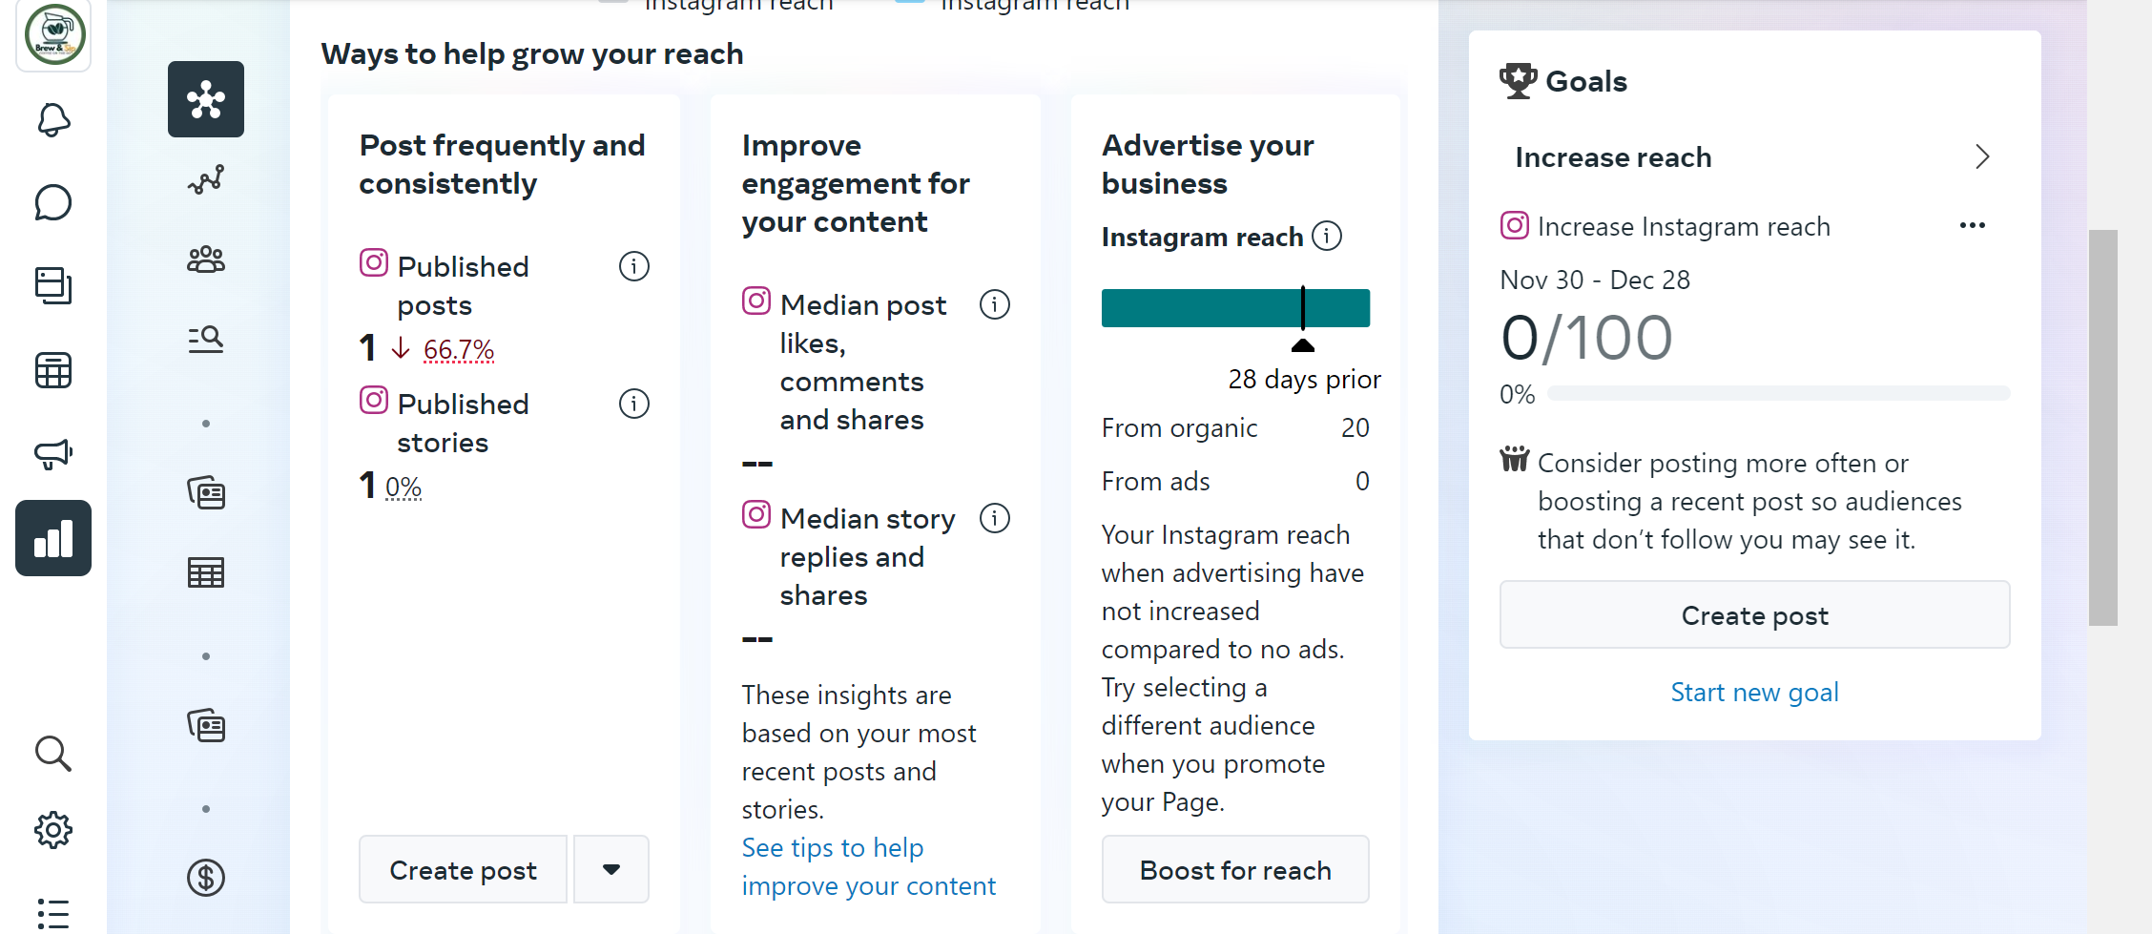
Task: Click the Earnings dollar icon
Action: (206, 878)
